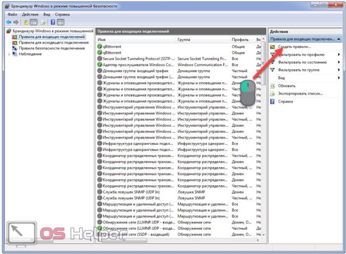The width and height of the screenshot is (346, 254).
Task: Open Фильтровать по группе submenu arrow
Action: [338, 70]
